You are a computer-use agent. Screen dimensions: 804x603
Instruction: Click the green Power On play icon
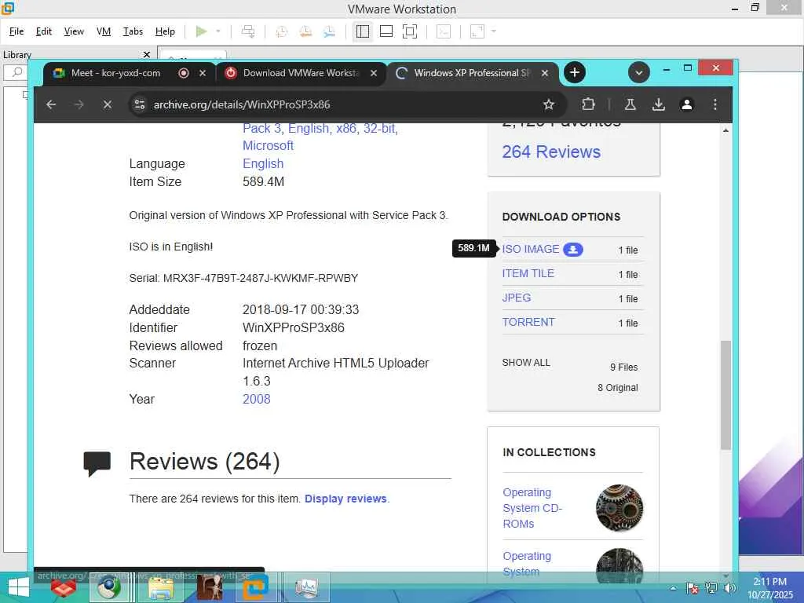[x=202, y=31]
